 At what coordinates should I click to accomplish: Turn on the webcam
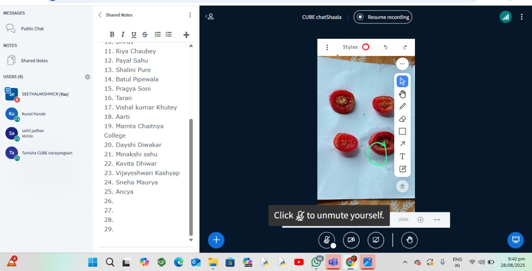351,240
